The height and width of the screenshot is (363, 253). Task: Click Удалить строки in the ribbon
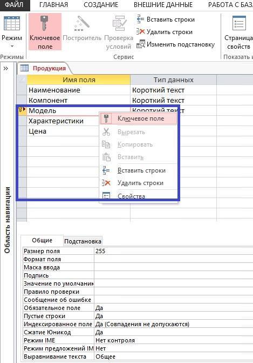tap(165, 32)
